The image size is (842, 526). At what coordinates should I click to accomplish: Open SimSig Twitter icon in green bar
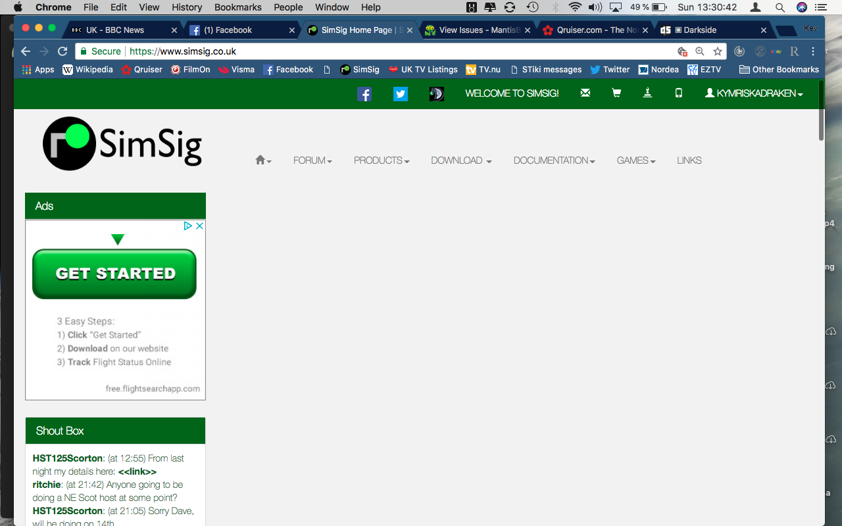[400, 94]
